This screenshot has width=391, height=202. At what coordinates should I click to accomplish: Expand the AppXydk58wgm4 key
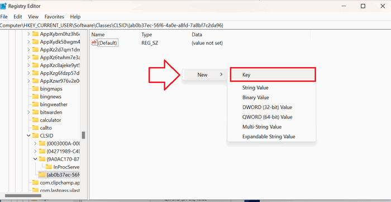[28, 42]
